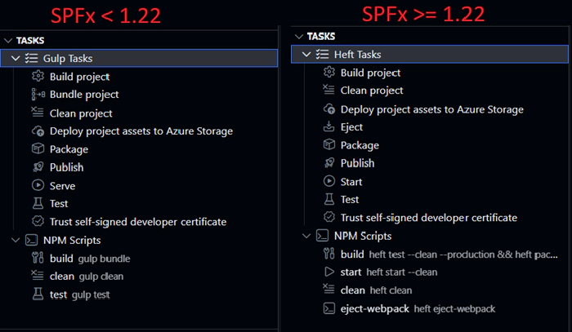Select NPM Scripts label in the Heft panel
572x332 pixels.
363,236
